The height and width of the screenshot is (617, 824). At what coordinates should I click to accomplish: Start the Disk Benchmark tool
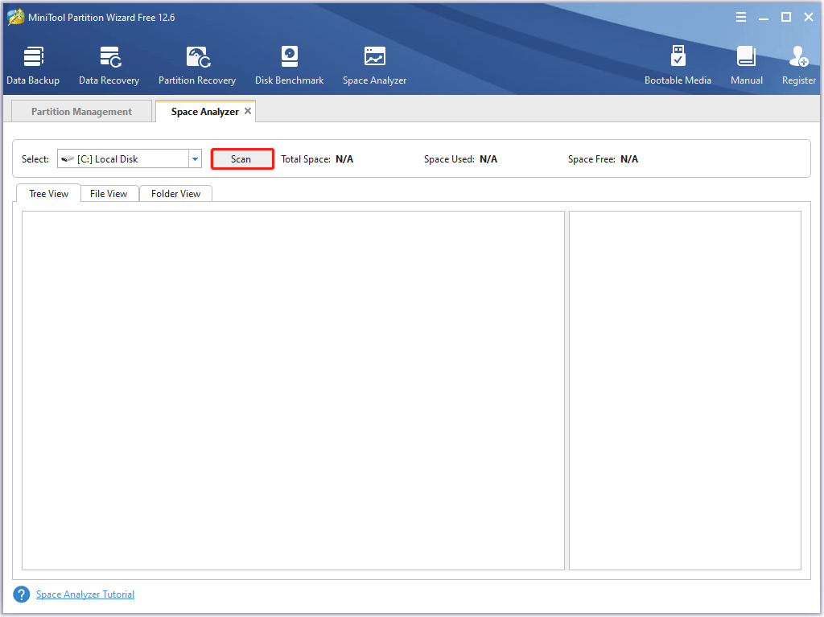click(290, 66)
